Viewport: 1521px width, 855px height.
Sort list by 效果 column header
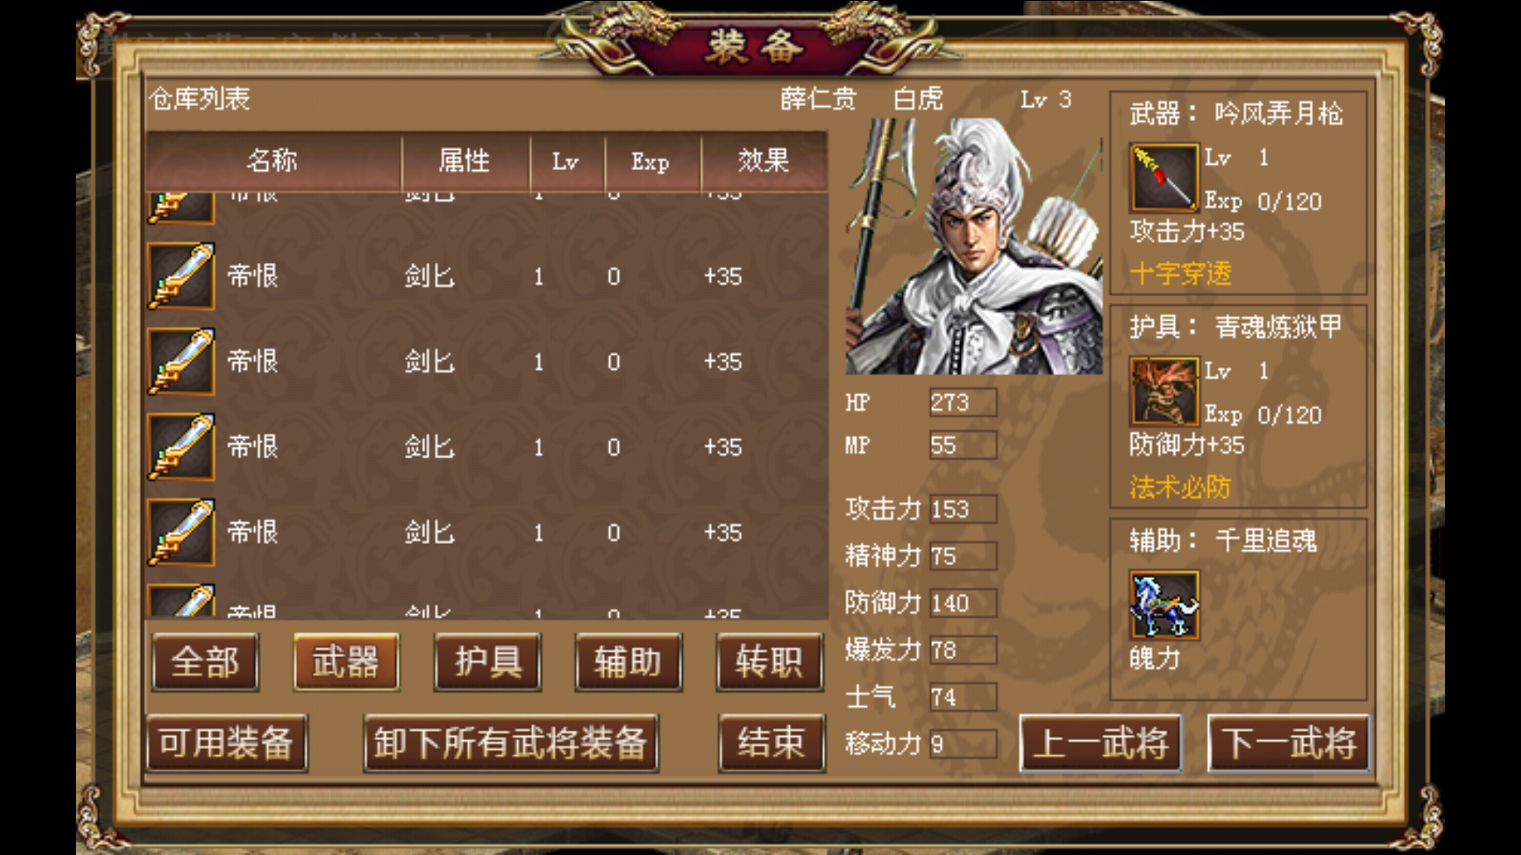(764, 161)
